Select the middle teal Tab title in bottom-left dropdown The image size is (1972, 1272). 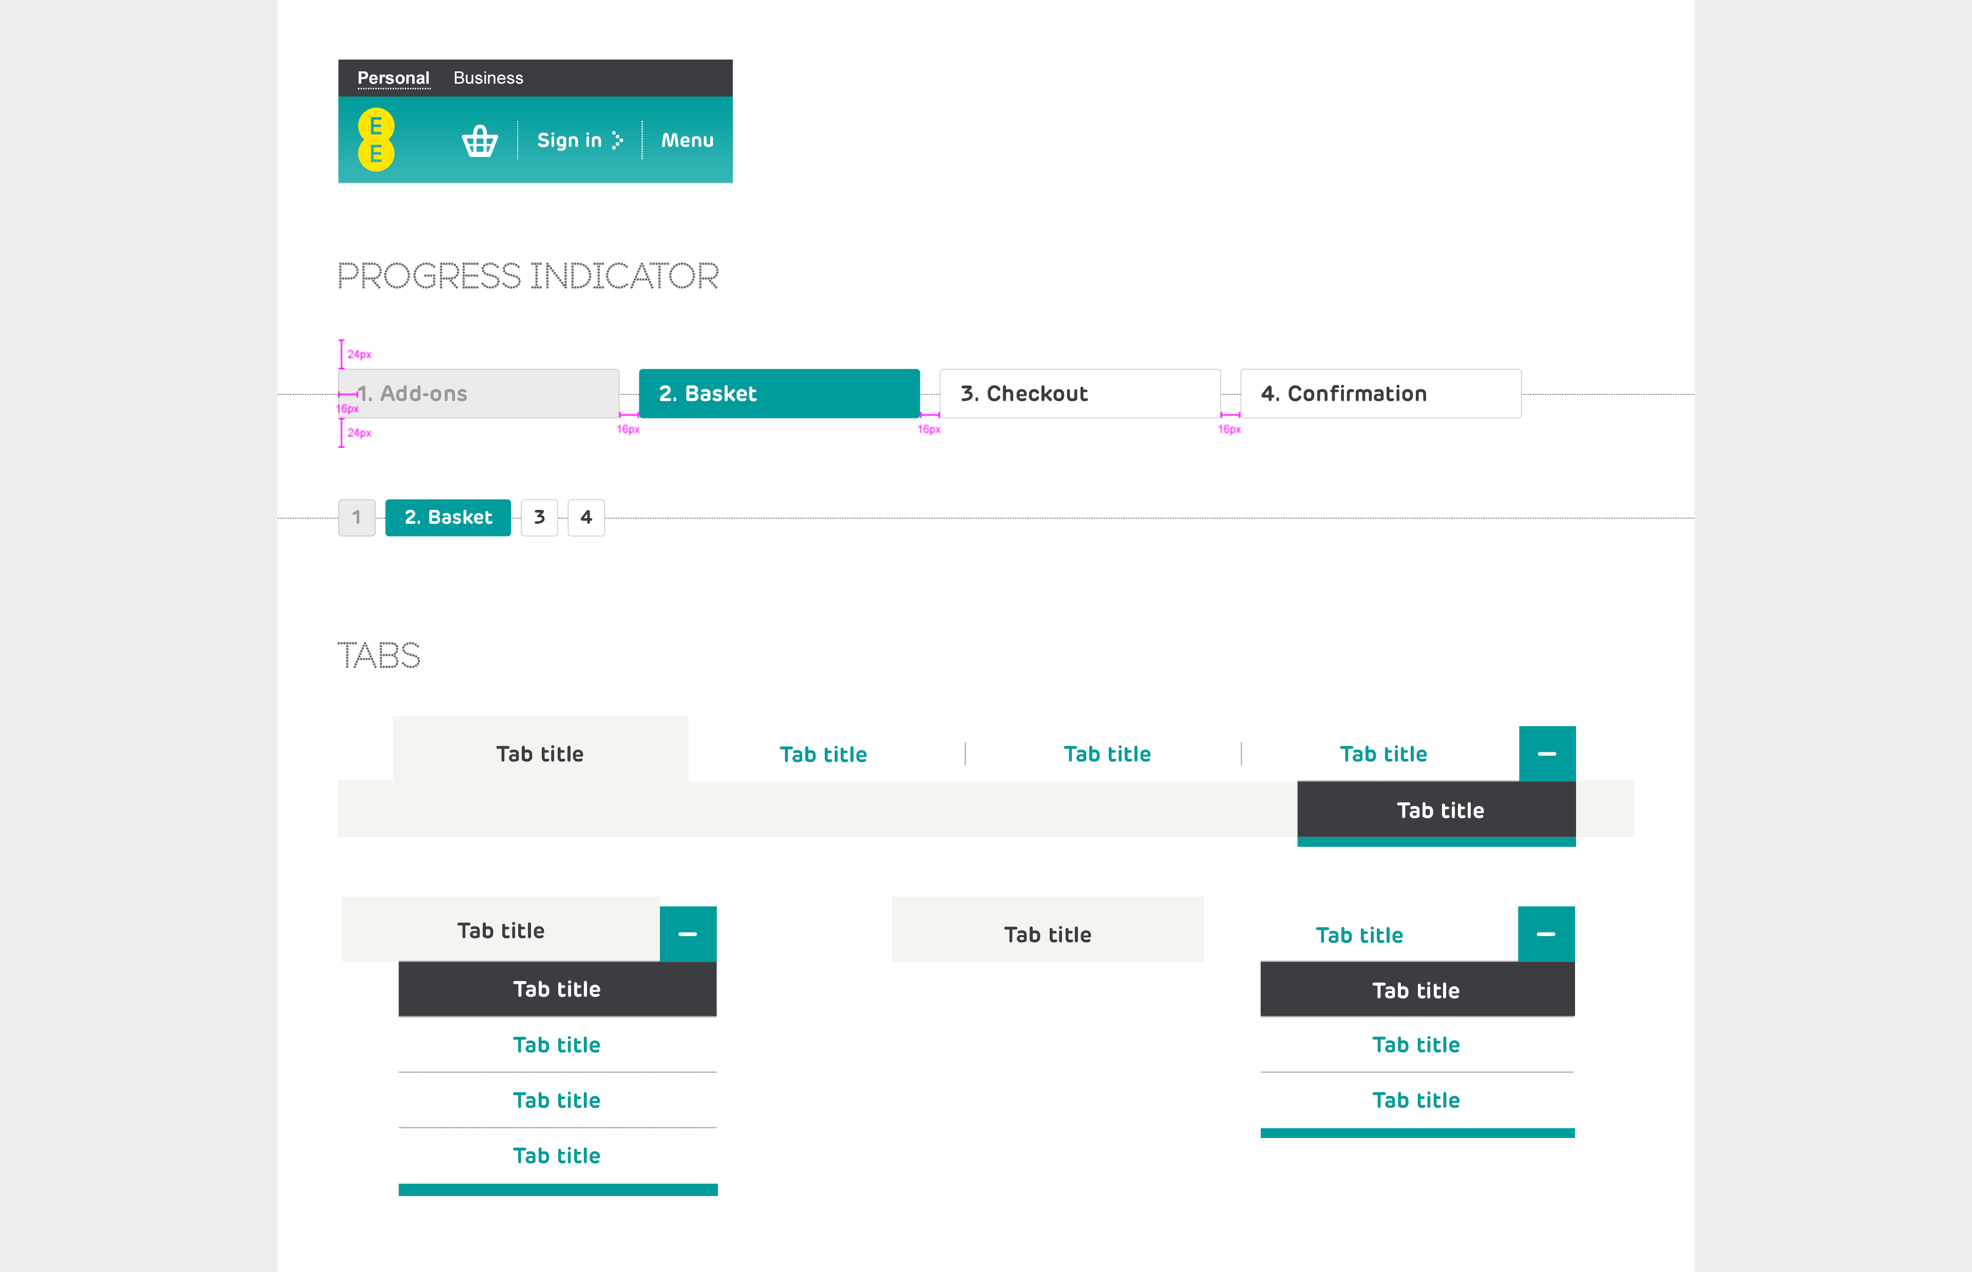pyautogui.click(x=557, y=1099)
